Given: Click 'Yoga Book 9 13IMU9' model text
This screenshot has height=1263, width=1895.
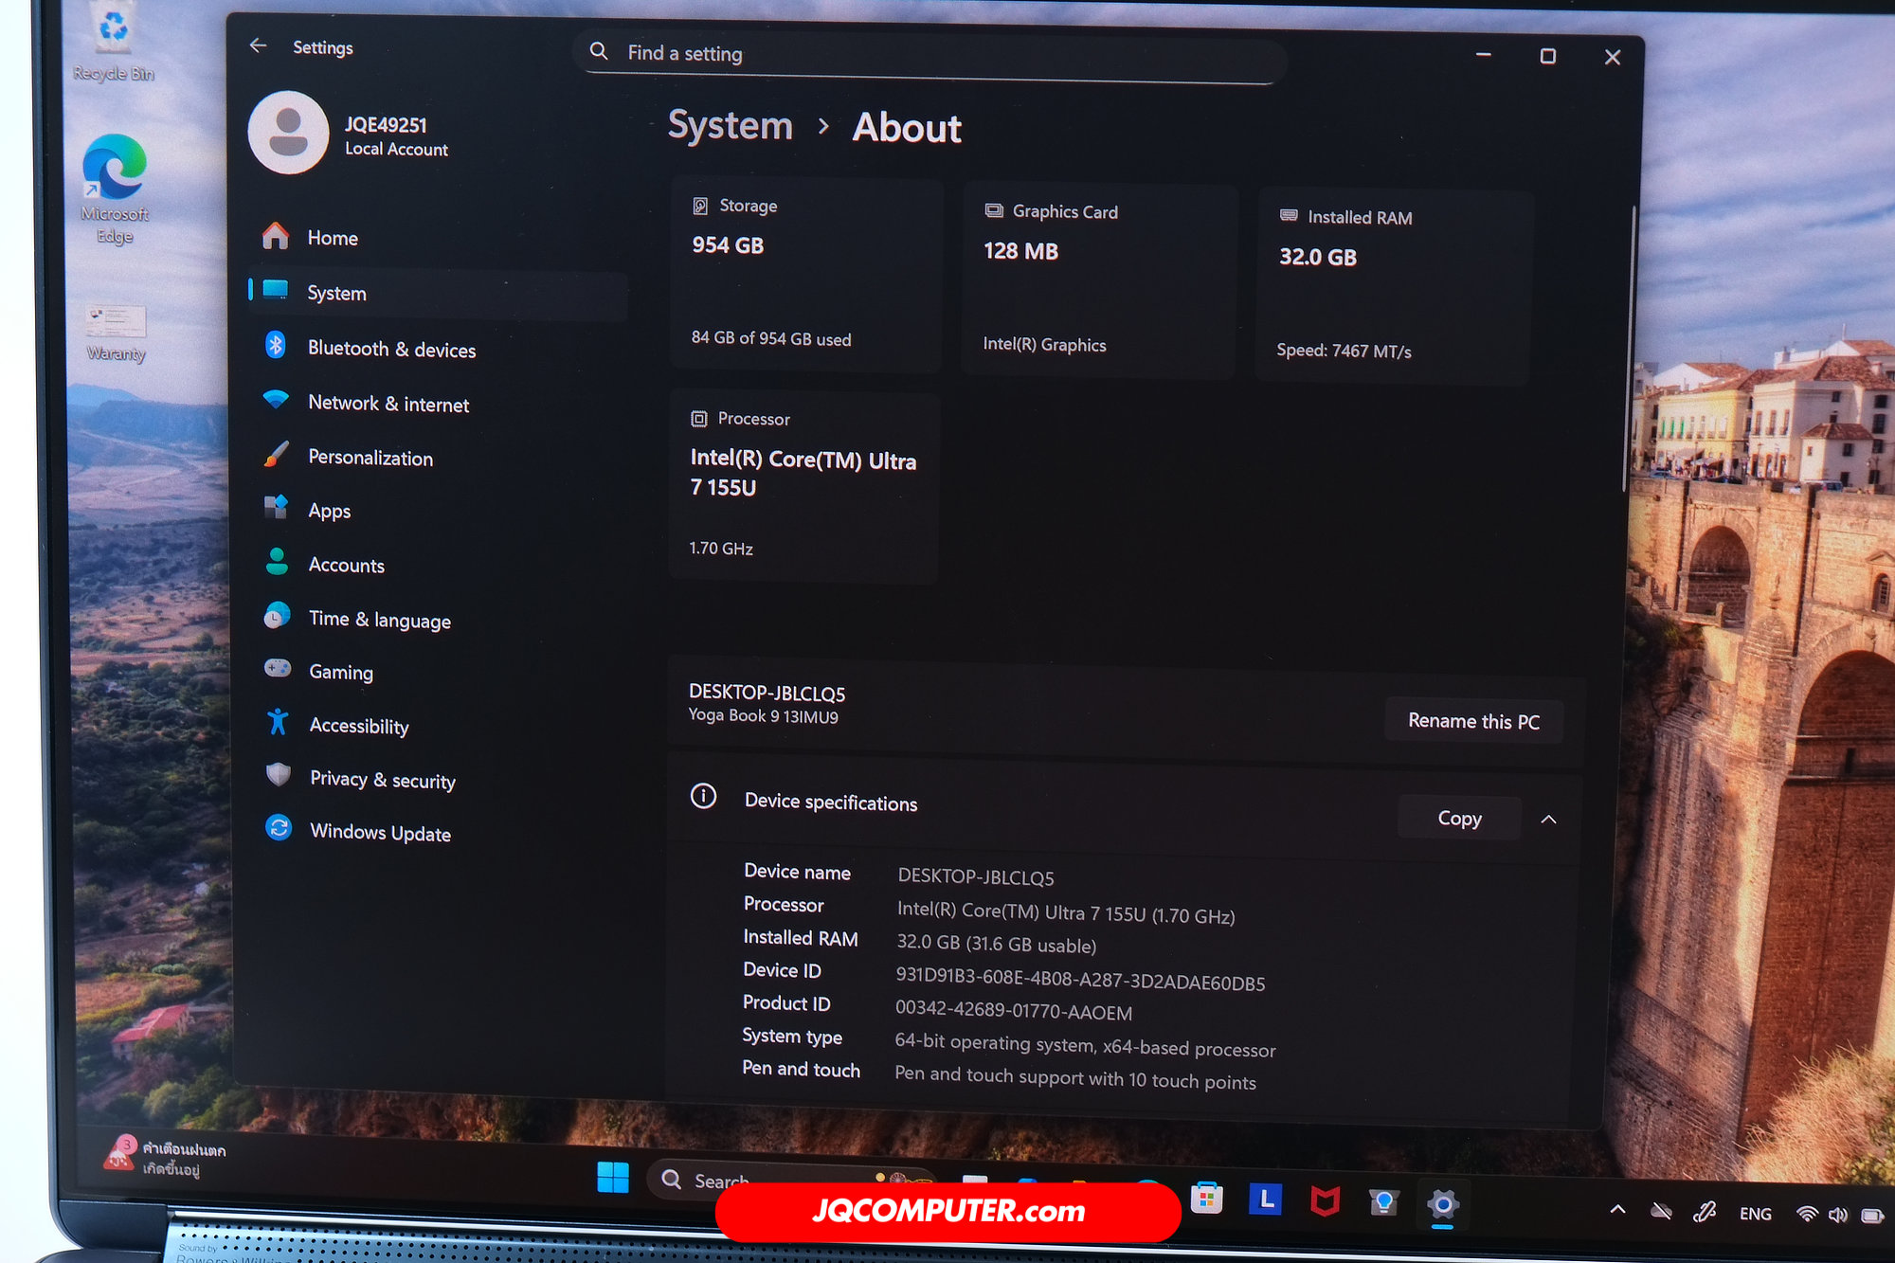Looking at the screenshot, I should (764, 716).
